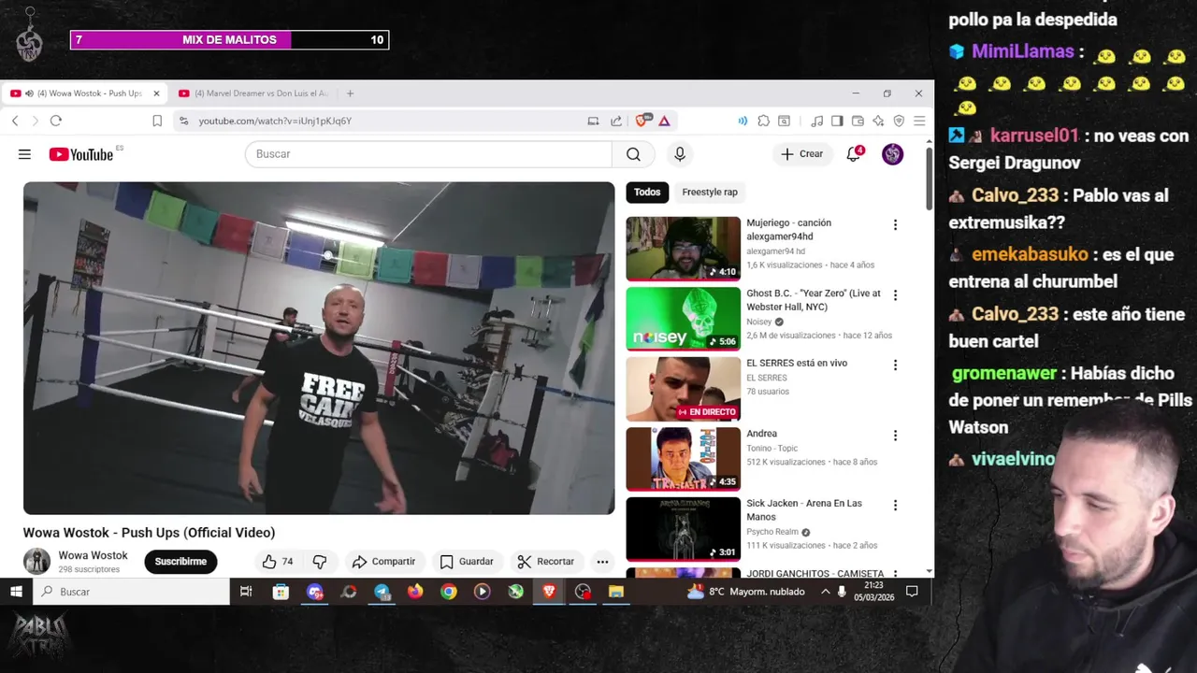Screen dimensions: 1197x673
Task: Show hidden system tray icons
Action: click(825, 592)
